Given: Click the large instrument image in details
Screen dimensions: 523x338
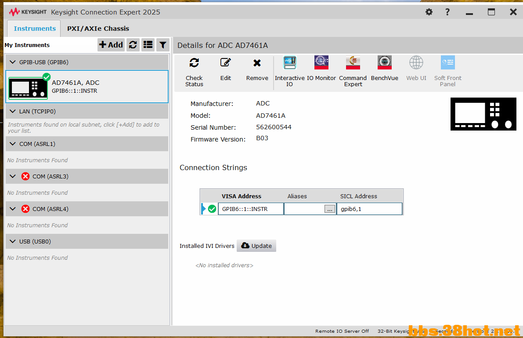Looking at the screenshot, I should 483,114.
